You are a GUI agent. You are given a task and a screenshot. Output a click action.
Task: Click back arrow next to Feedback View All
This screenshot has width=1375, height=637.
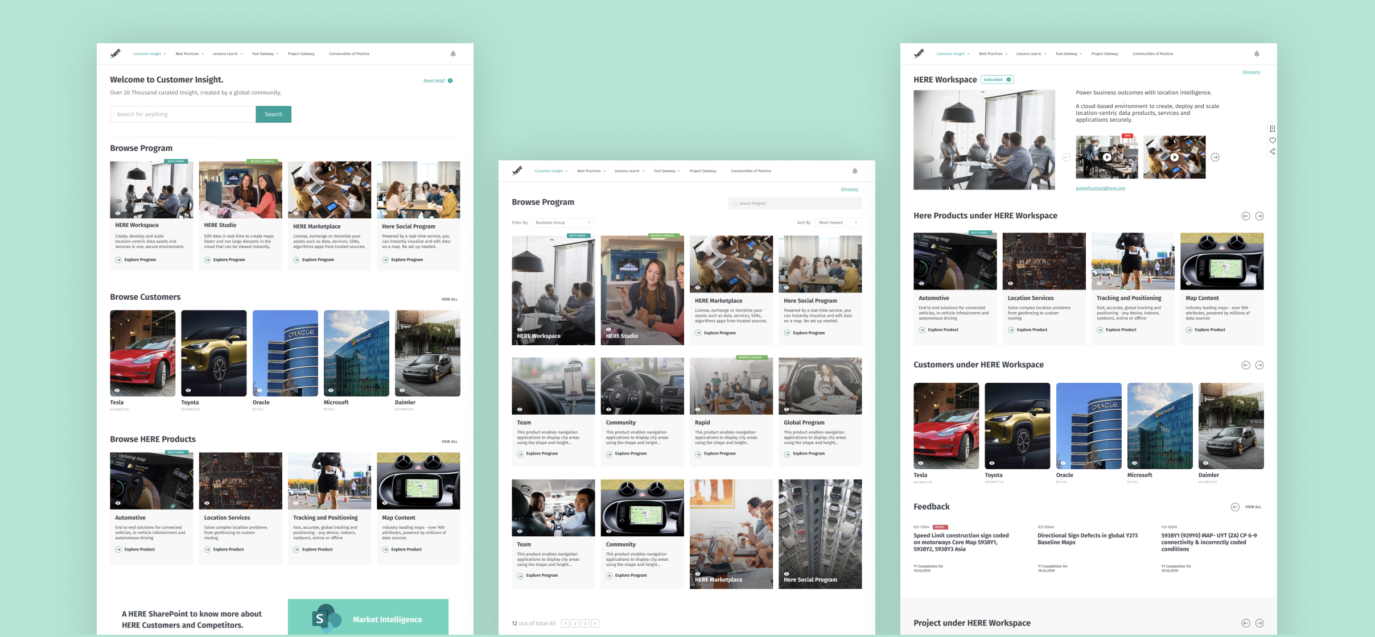coord(1235,507)
